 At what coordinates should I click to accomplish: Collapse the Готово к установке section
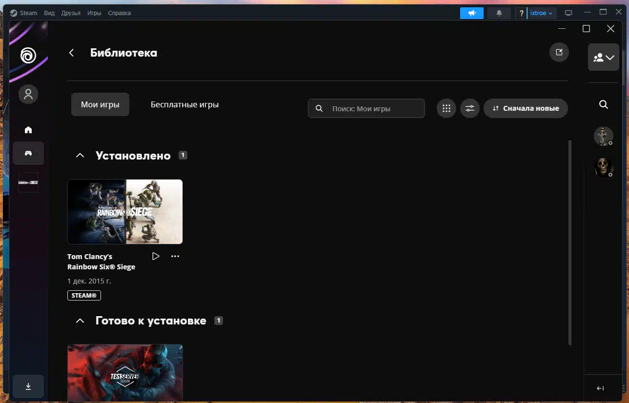tap(80, 321)
